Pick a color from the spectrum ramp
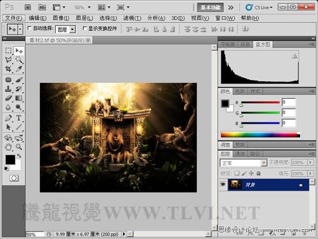Viewport: 318px width, 239px height. 260,134
